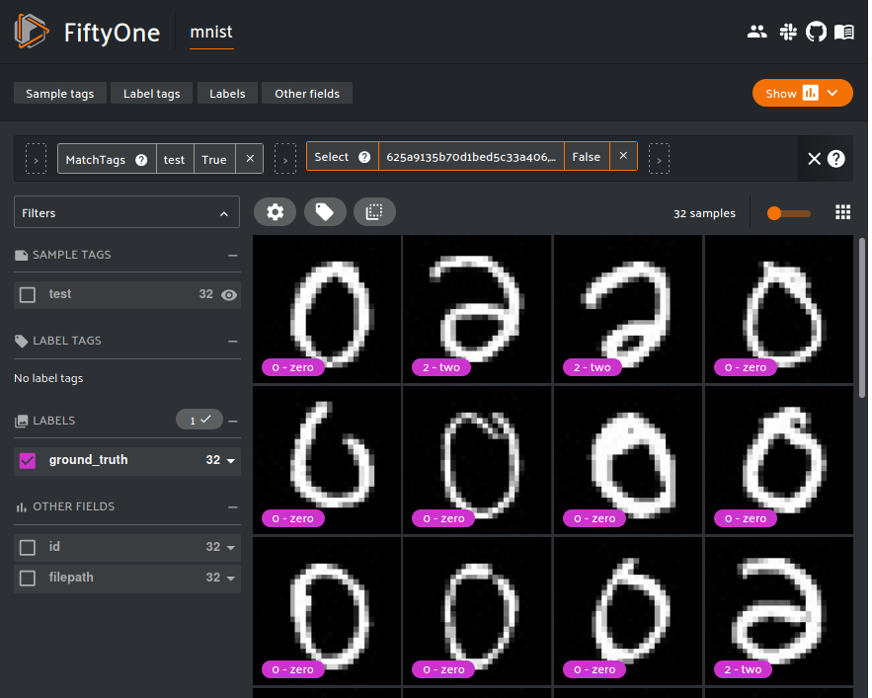This screenshot has width=872, height=698.
Task: Click the True value in MatchTags
Action: [214, 160]
